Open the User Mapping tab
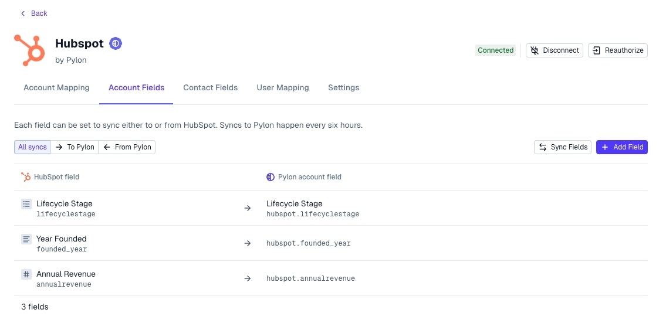666x323 pixels. pyautogui.click(x=283, y=88)
